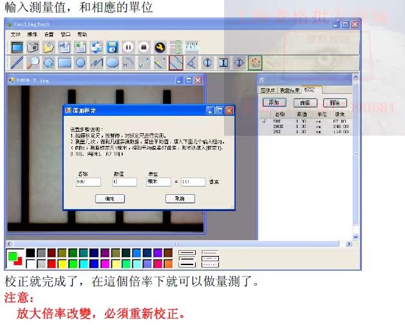Viewport: 405px width, 330px height.
Task: Select the 200X calibration row
Action: [306, 127]
